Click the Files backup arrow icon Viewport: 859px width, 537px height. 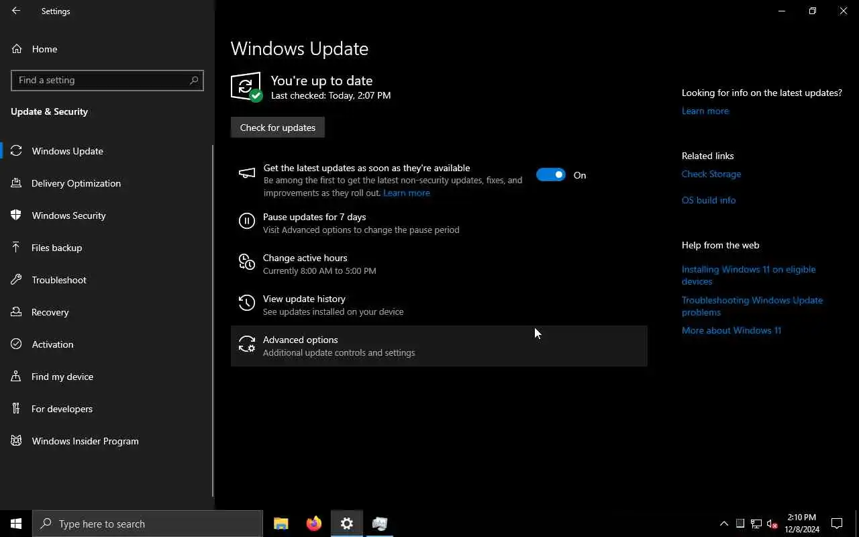(x=16, y=248)
